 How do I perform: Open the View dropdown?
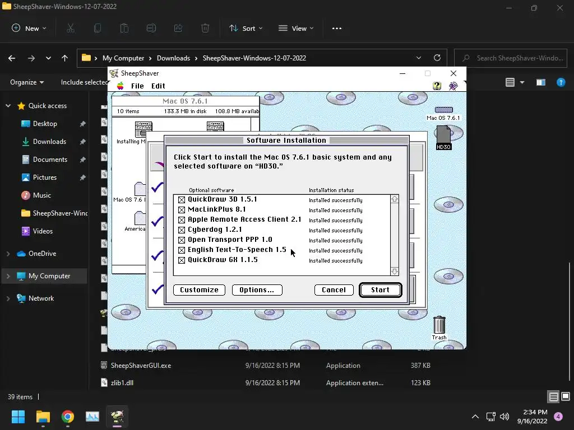pos(296,28)
